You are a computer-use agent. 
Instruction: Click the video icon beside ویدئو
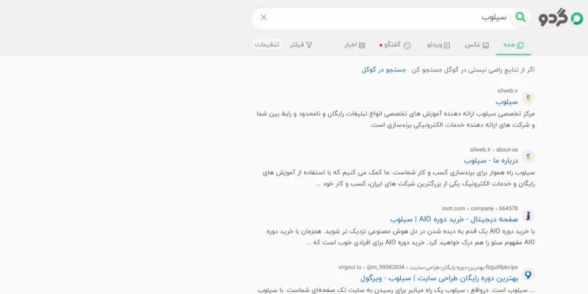(x=447, y=45)
